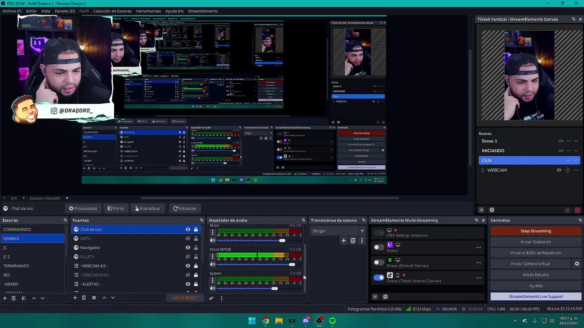Delete scene transition trash icon
Image resolution: width=584 pixels, height=328 pixels.
pyautogui.click(x=353, y=241)
